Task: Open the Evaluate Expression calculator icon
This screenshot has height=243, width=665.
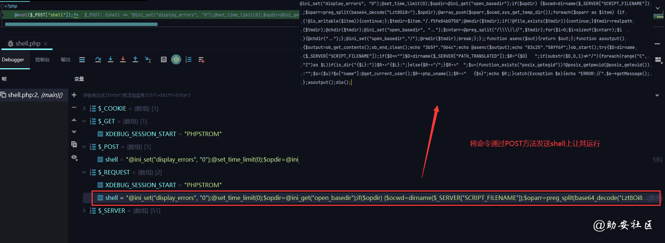Action: coord(164,59)
